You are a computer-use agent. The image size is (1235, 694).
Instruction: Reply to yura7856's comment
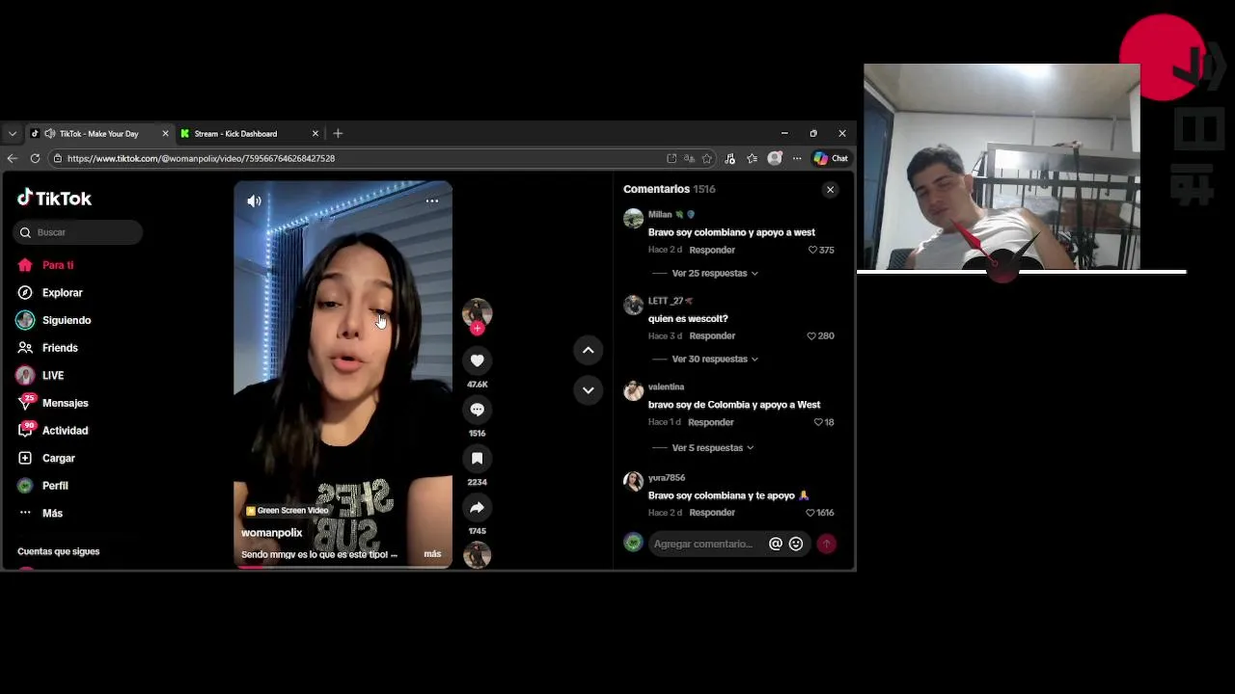click(x=712, y=513)
